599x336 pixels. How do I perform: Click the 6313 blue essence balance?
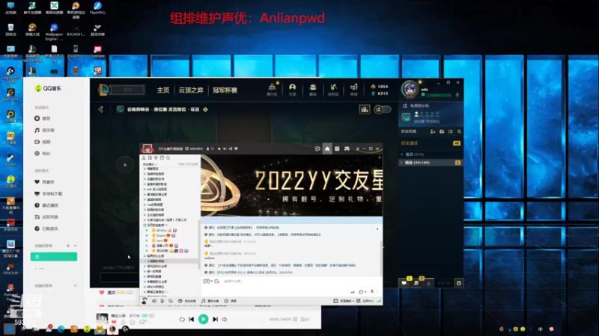tap(380, 93)
